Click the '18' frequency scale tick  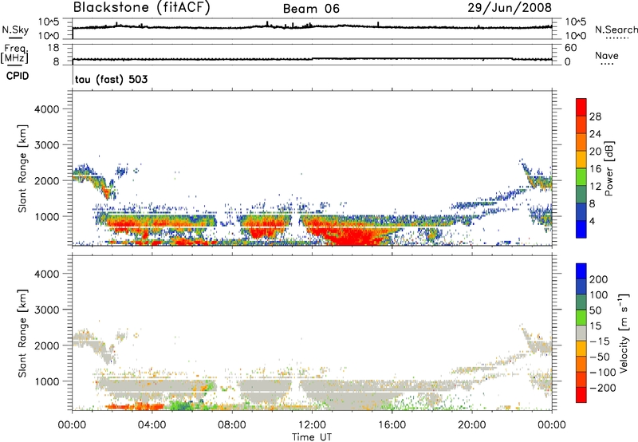[53, 48]
